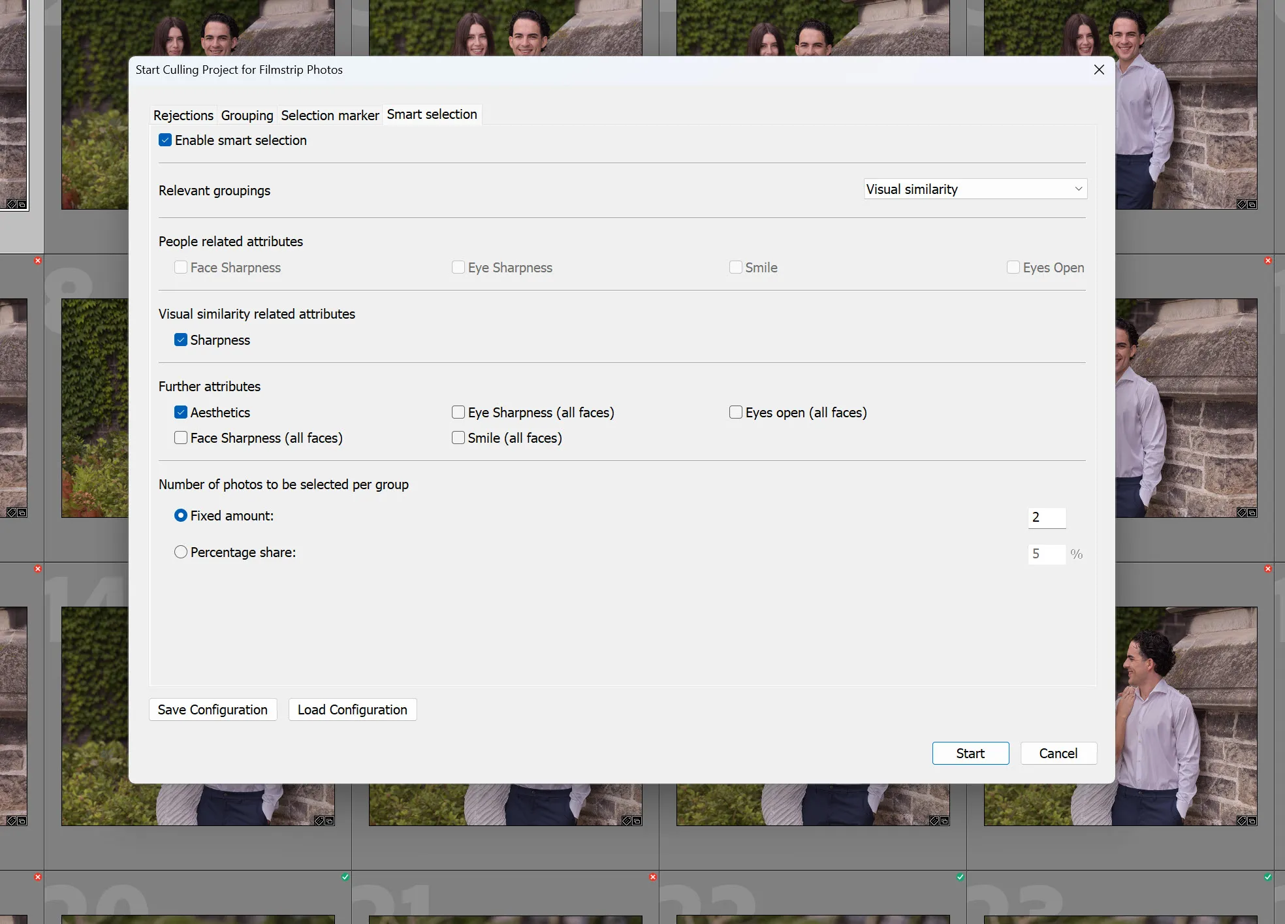Image resolution: width=1285 pixels, height=924 pixels.
Task: Uncheck Enable smart selection
Action: coord(165,140)
